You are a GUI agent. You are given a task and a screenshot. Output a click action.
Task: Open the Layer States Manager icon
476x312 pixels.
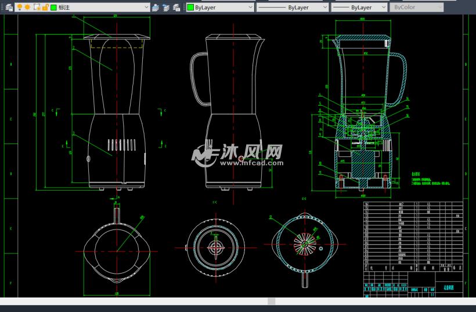(176, 8)
